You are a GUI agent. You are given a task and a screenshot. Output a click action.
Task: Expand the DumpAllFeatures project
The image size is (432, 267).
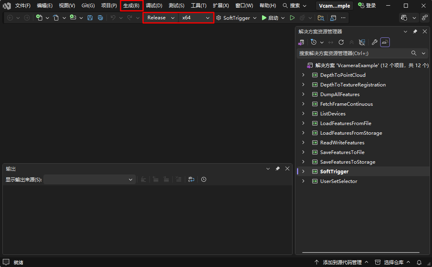pos(303,94)
